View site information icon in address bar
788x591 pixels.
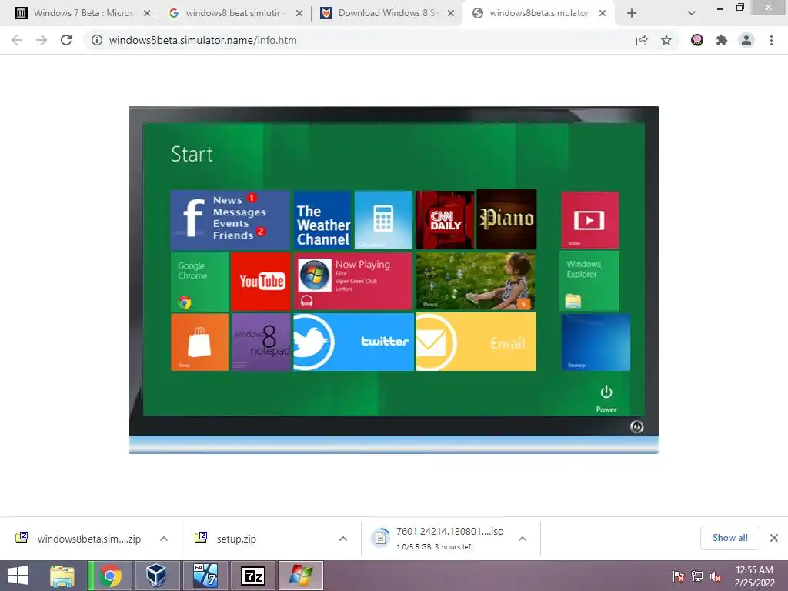tap(96, 40)
